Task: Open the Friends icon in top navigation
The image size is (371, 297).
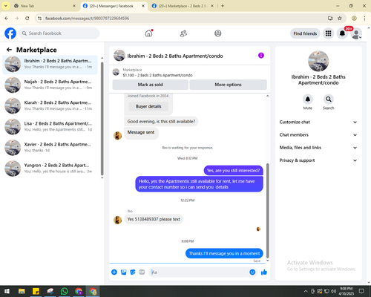Action: [x=183, y=33]
